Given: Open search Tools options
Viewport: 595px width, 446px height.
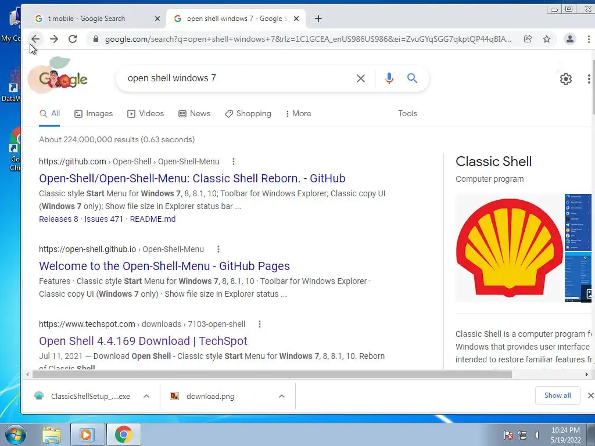Looking at the screenshot, I should click(407, 113).
